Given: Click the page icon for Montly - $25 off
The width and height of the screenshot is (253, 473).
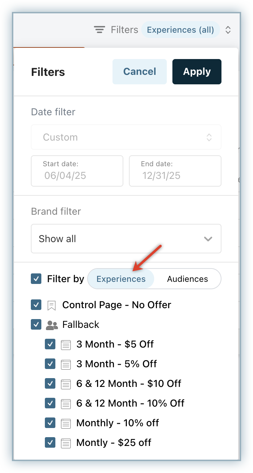Looking at the screenshot, I should (66, 443).
